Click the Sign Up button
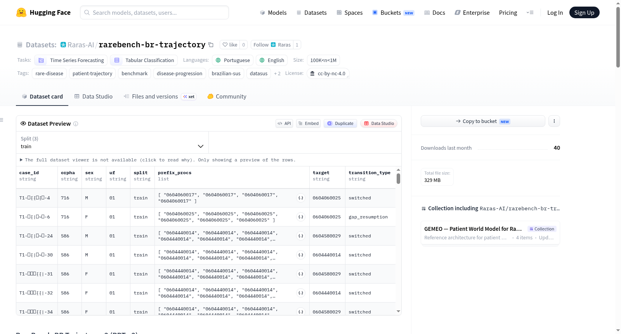 [585, 12]
